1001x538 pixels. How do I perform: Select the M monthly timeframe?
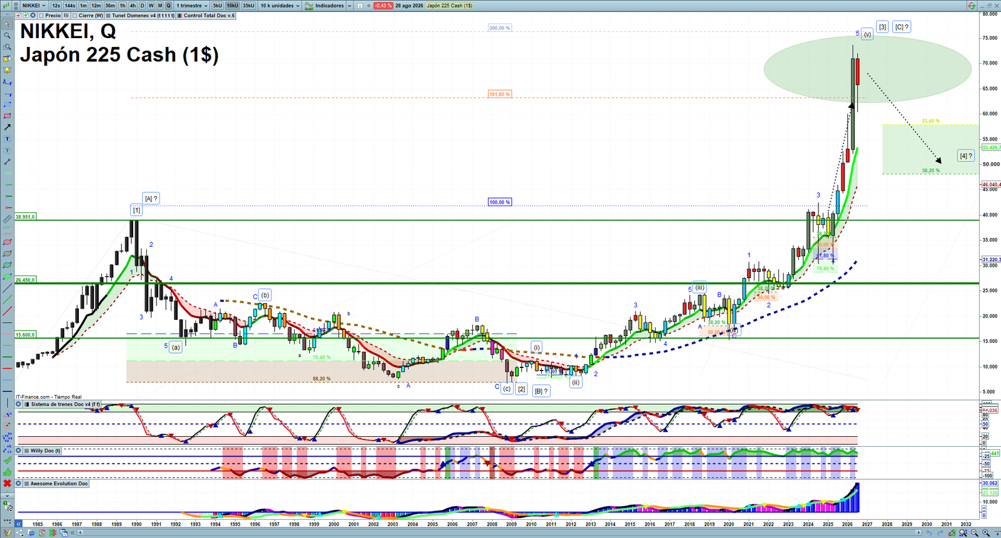(x=160, y=6)
